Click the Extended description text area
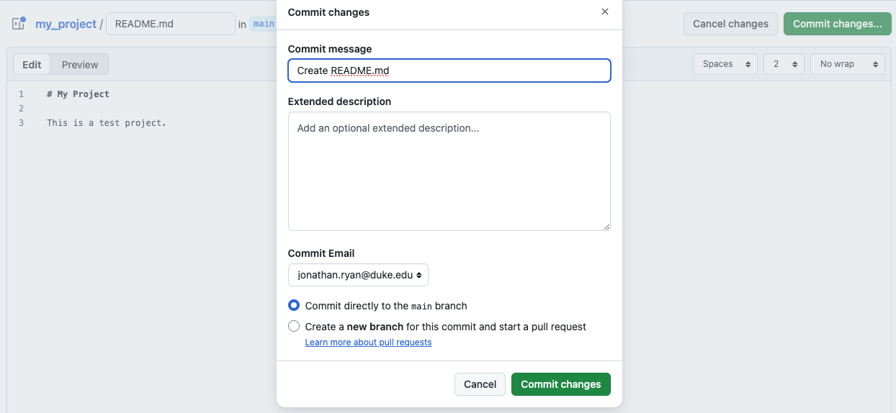Viewport: 896px width, 413px height. (x=449, y=171)
